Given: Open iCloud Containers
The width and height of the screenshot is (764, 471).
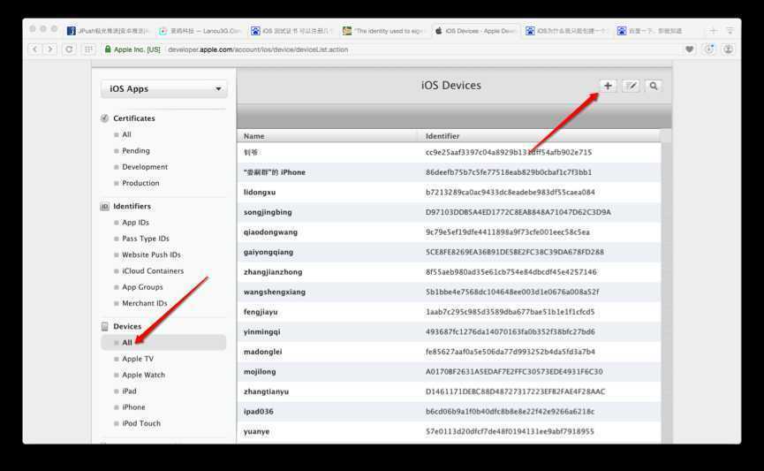Looking at the screenshot, I should [x=153, y=270].
